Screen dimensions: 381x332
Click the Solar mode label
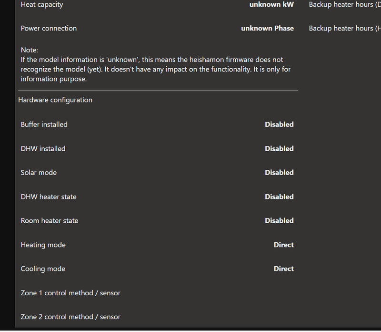tap(39, 173)
